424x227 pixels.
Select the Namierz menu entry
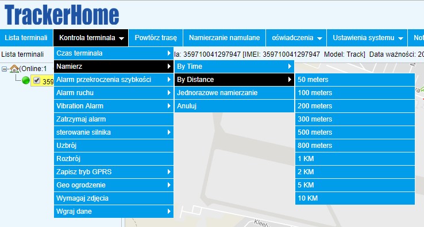[114, 66]
